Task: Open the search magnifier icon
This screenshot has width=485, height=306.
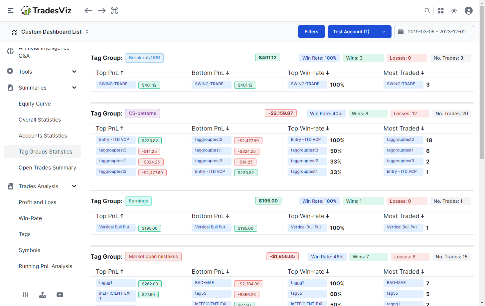Action: [427, 11]
